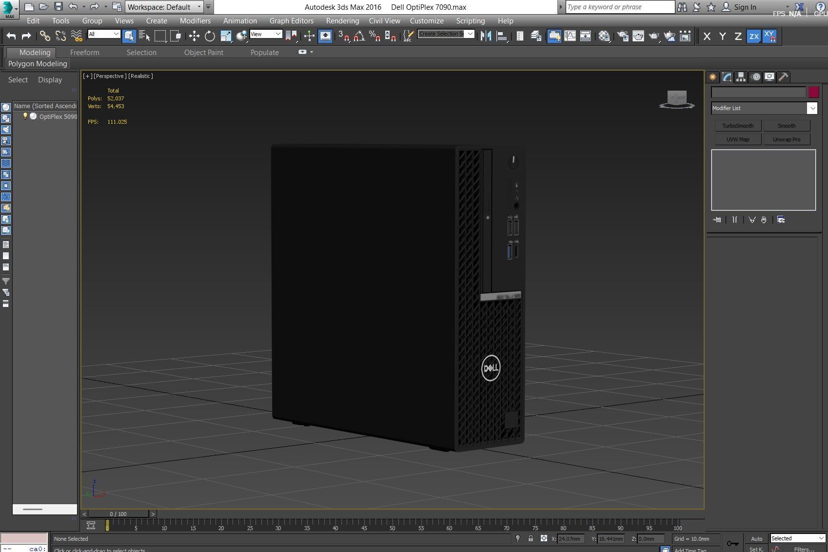Image resolution: width=828 pixels, height=552 pixels.
Task: Expand the ribbon options arrow beside Populate
Action: [x=312, y=52]
